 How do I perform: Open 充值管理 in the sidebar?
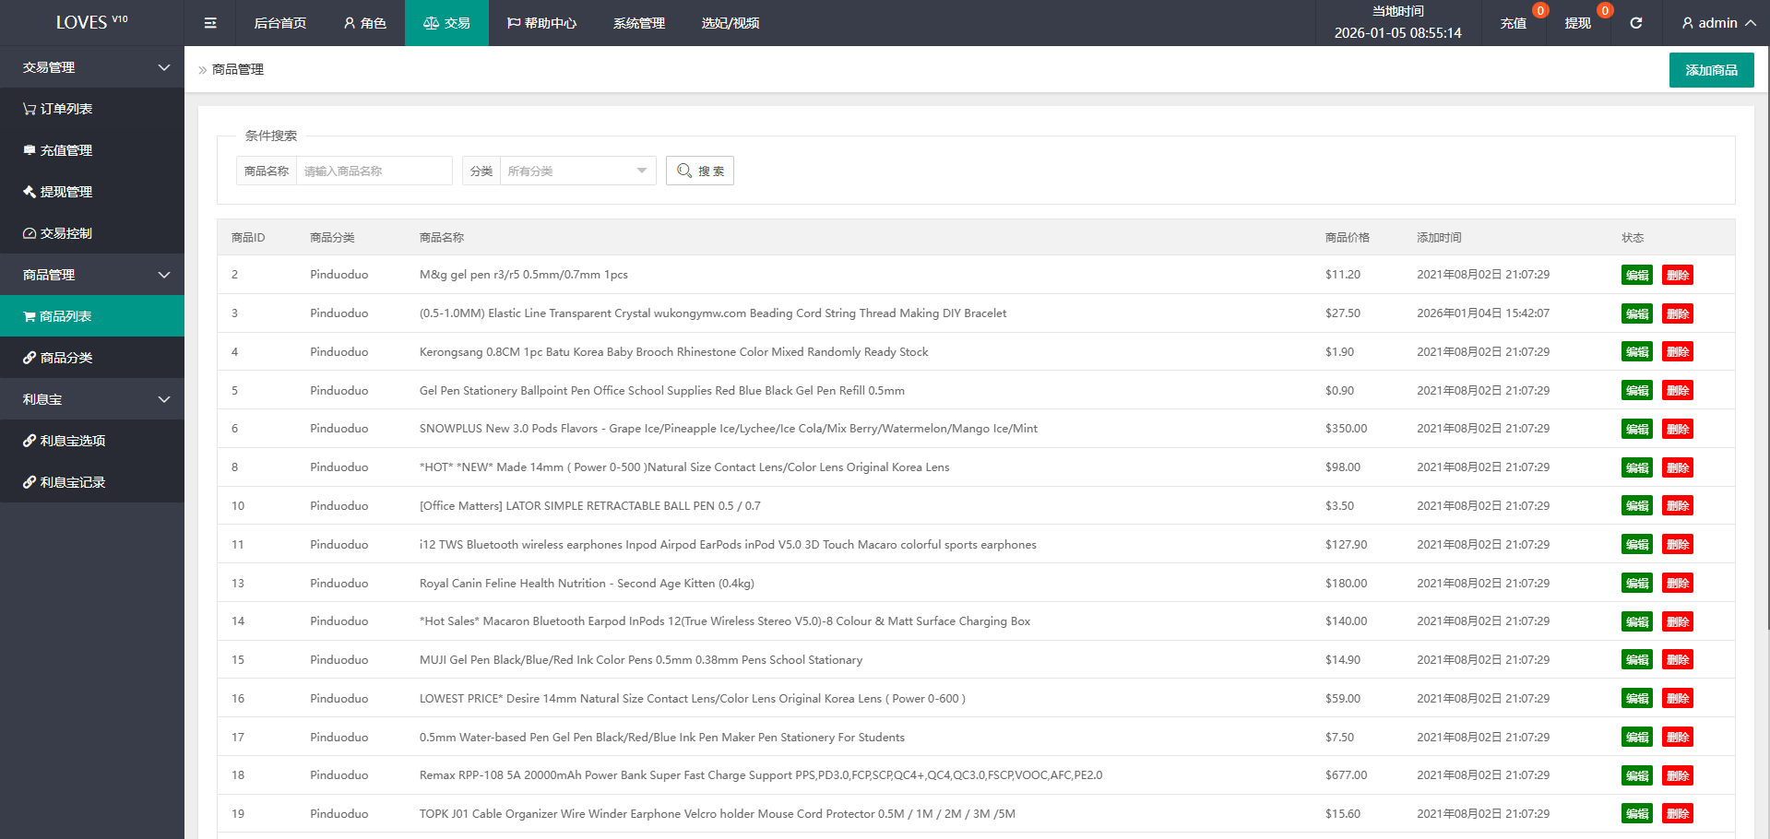tap(58, 150)
